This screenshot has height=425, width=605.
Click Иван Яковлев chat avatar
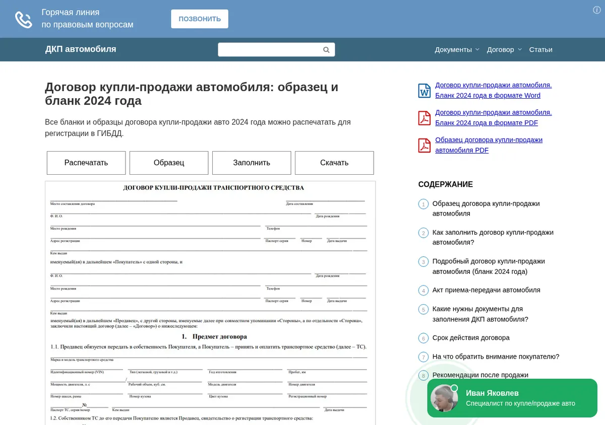[x=444, y=398]
